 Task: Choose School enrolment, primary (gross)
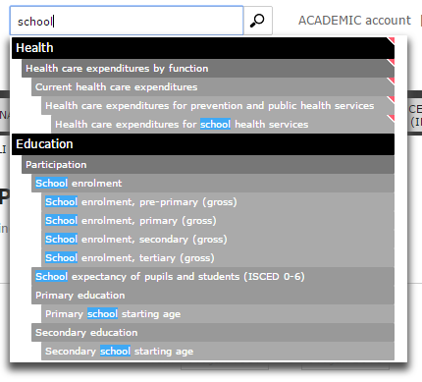[x=218, y=221]
